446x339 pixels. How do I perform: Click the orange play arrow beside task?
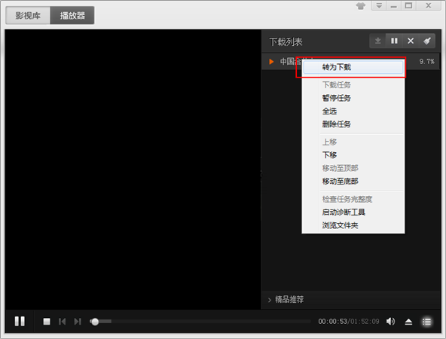click(271, 62)
